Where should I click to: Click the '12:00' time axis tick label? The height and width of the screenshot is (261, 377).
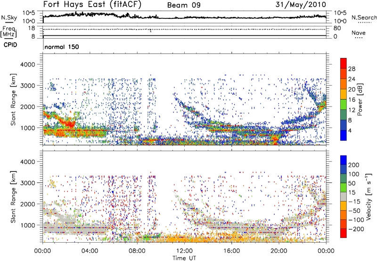[184, 251]
